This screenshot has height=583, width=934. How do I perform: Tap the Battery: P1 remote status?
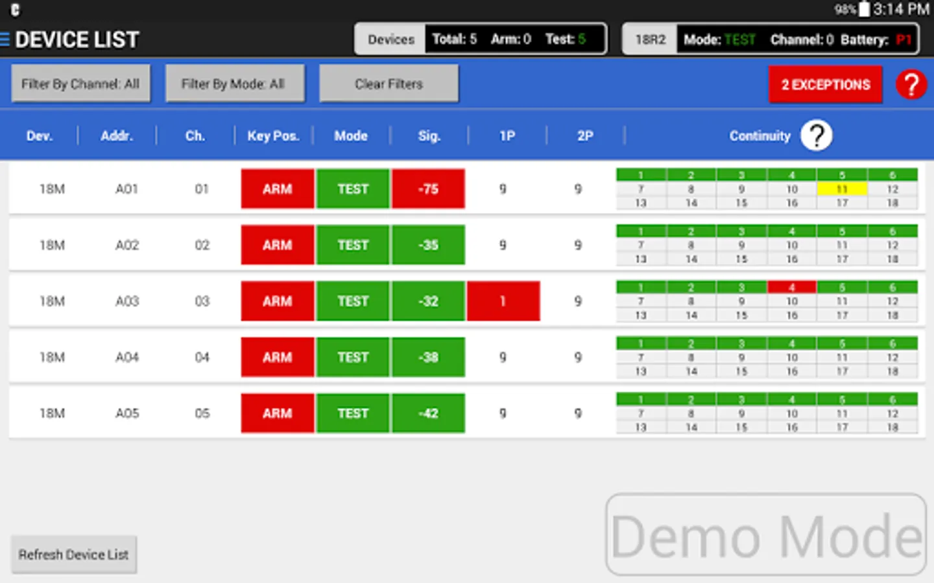coord(876,40)
